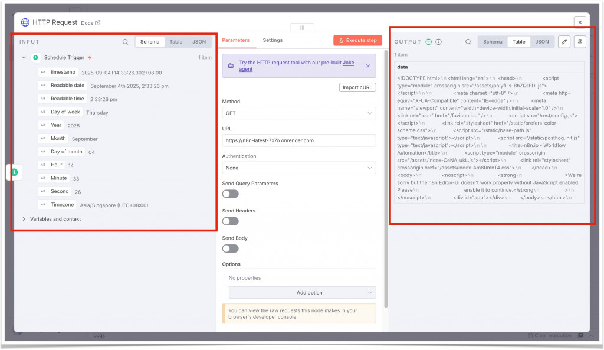Select input JSON view
This screenshot has width=604, height=350.
coord(199,42)
